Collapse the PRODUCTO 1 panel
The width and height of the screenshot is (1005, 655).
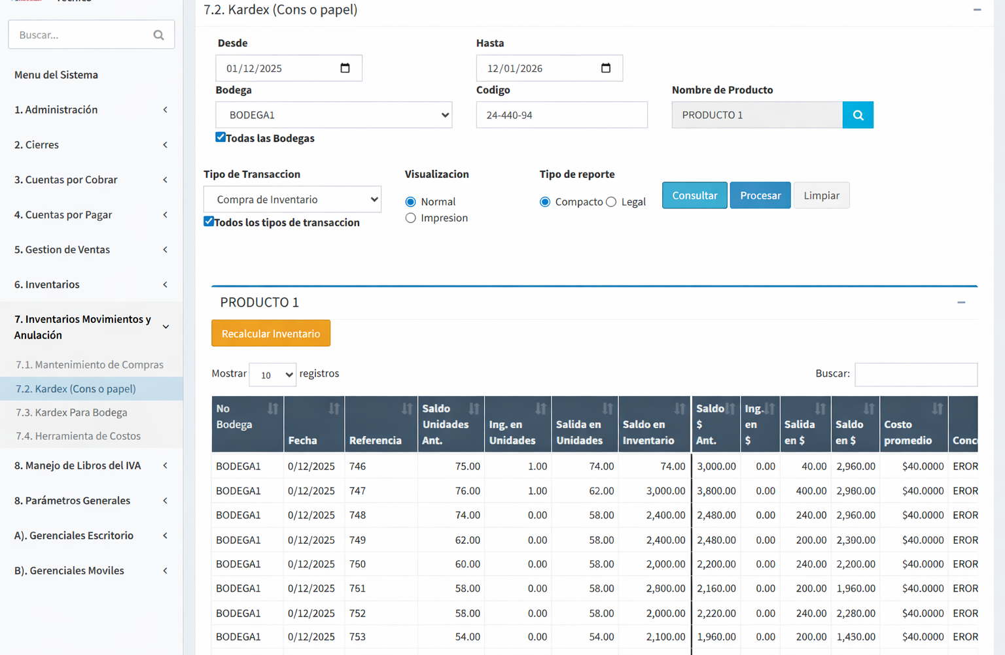pos(961,303)
